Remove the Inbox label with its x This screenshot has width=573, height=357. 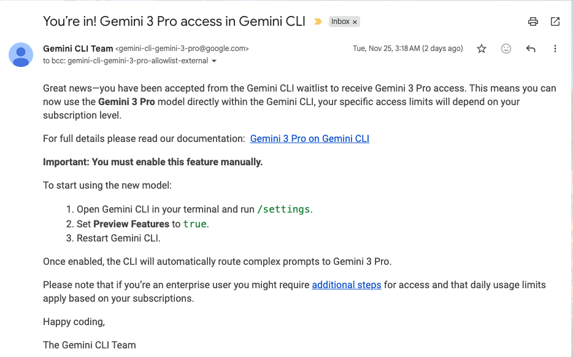click(x=355, y=22)
